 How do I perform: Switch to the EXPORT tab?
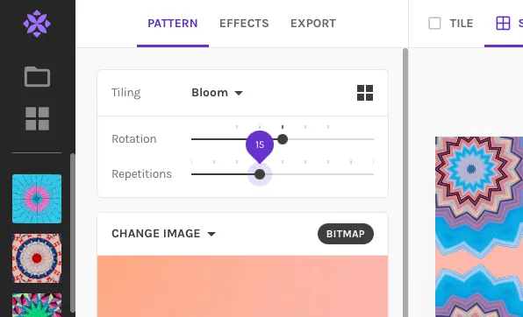point(313,24)
